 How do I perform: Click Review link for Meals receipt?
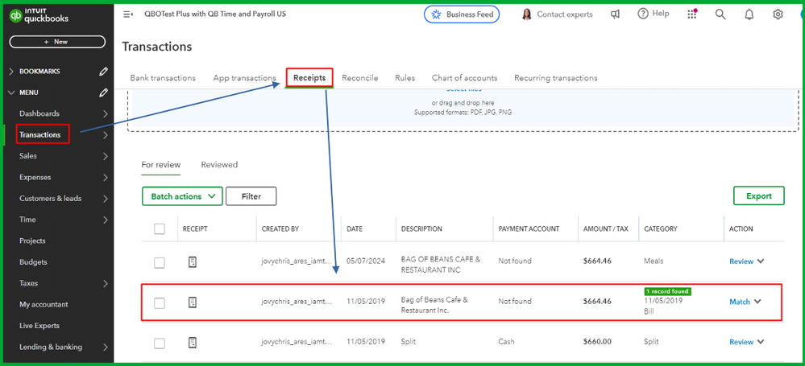click(x=741, y=261)
